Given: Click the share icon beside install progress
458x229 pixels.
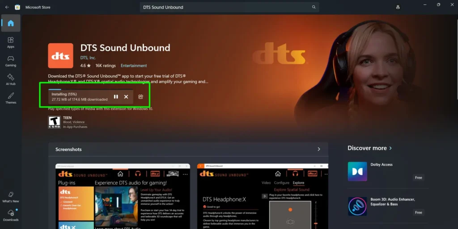Looking at the screenshot, I should click(x=140, y=97).
